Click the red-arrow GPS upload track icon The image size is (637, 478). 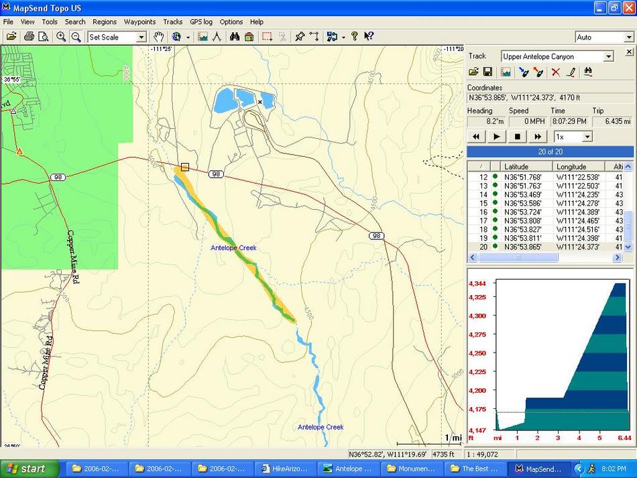pos(538,72)
